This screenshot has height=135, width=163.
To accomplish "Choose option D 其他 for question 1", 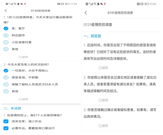I will coord(6,49).
